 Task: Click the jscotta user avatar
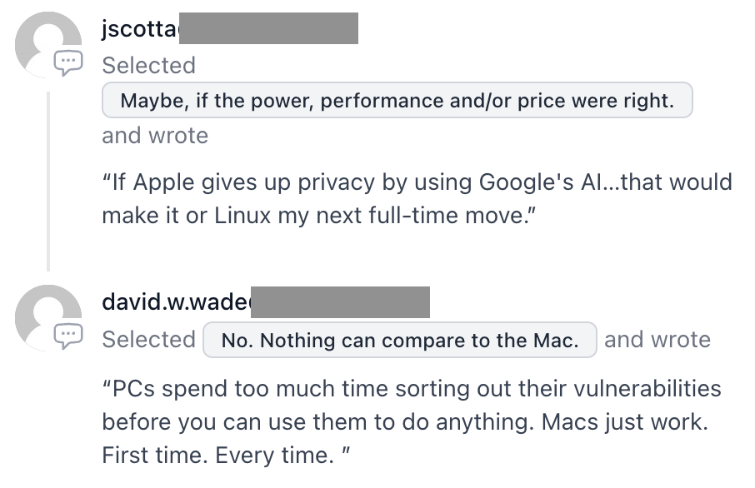[48, 45]
